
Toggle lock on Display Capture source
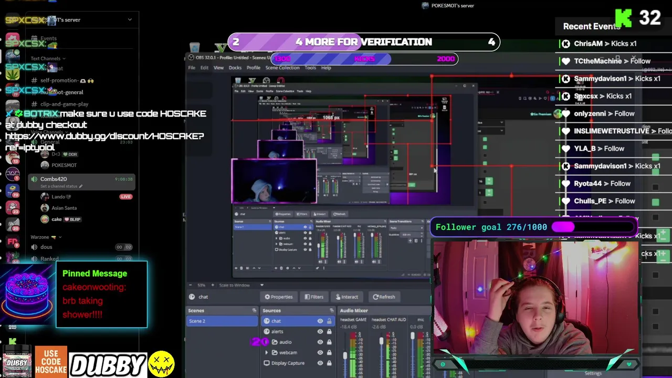pos(329,363)
